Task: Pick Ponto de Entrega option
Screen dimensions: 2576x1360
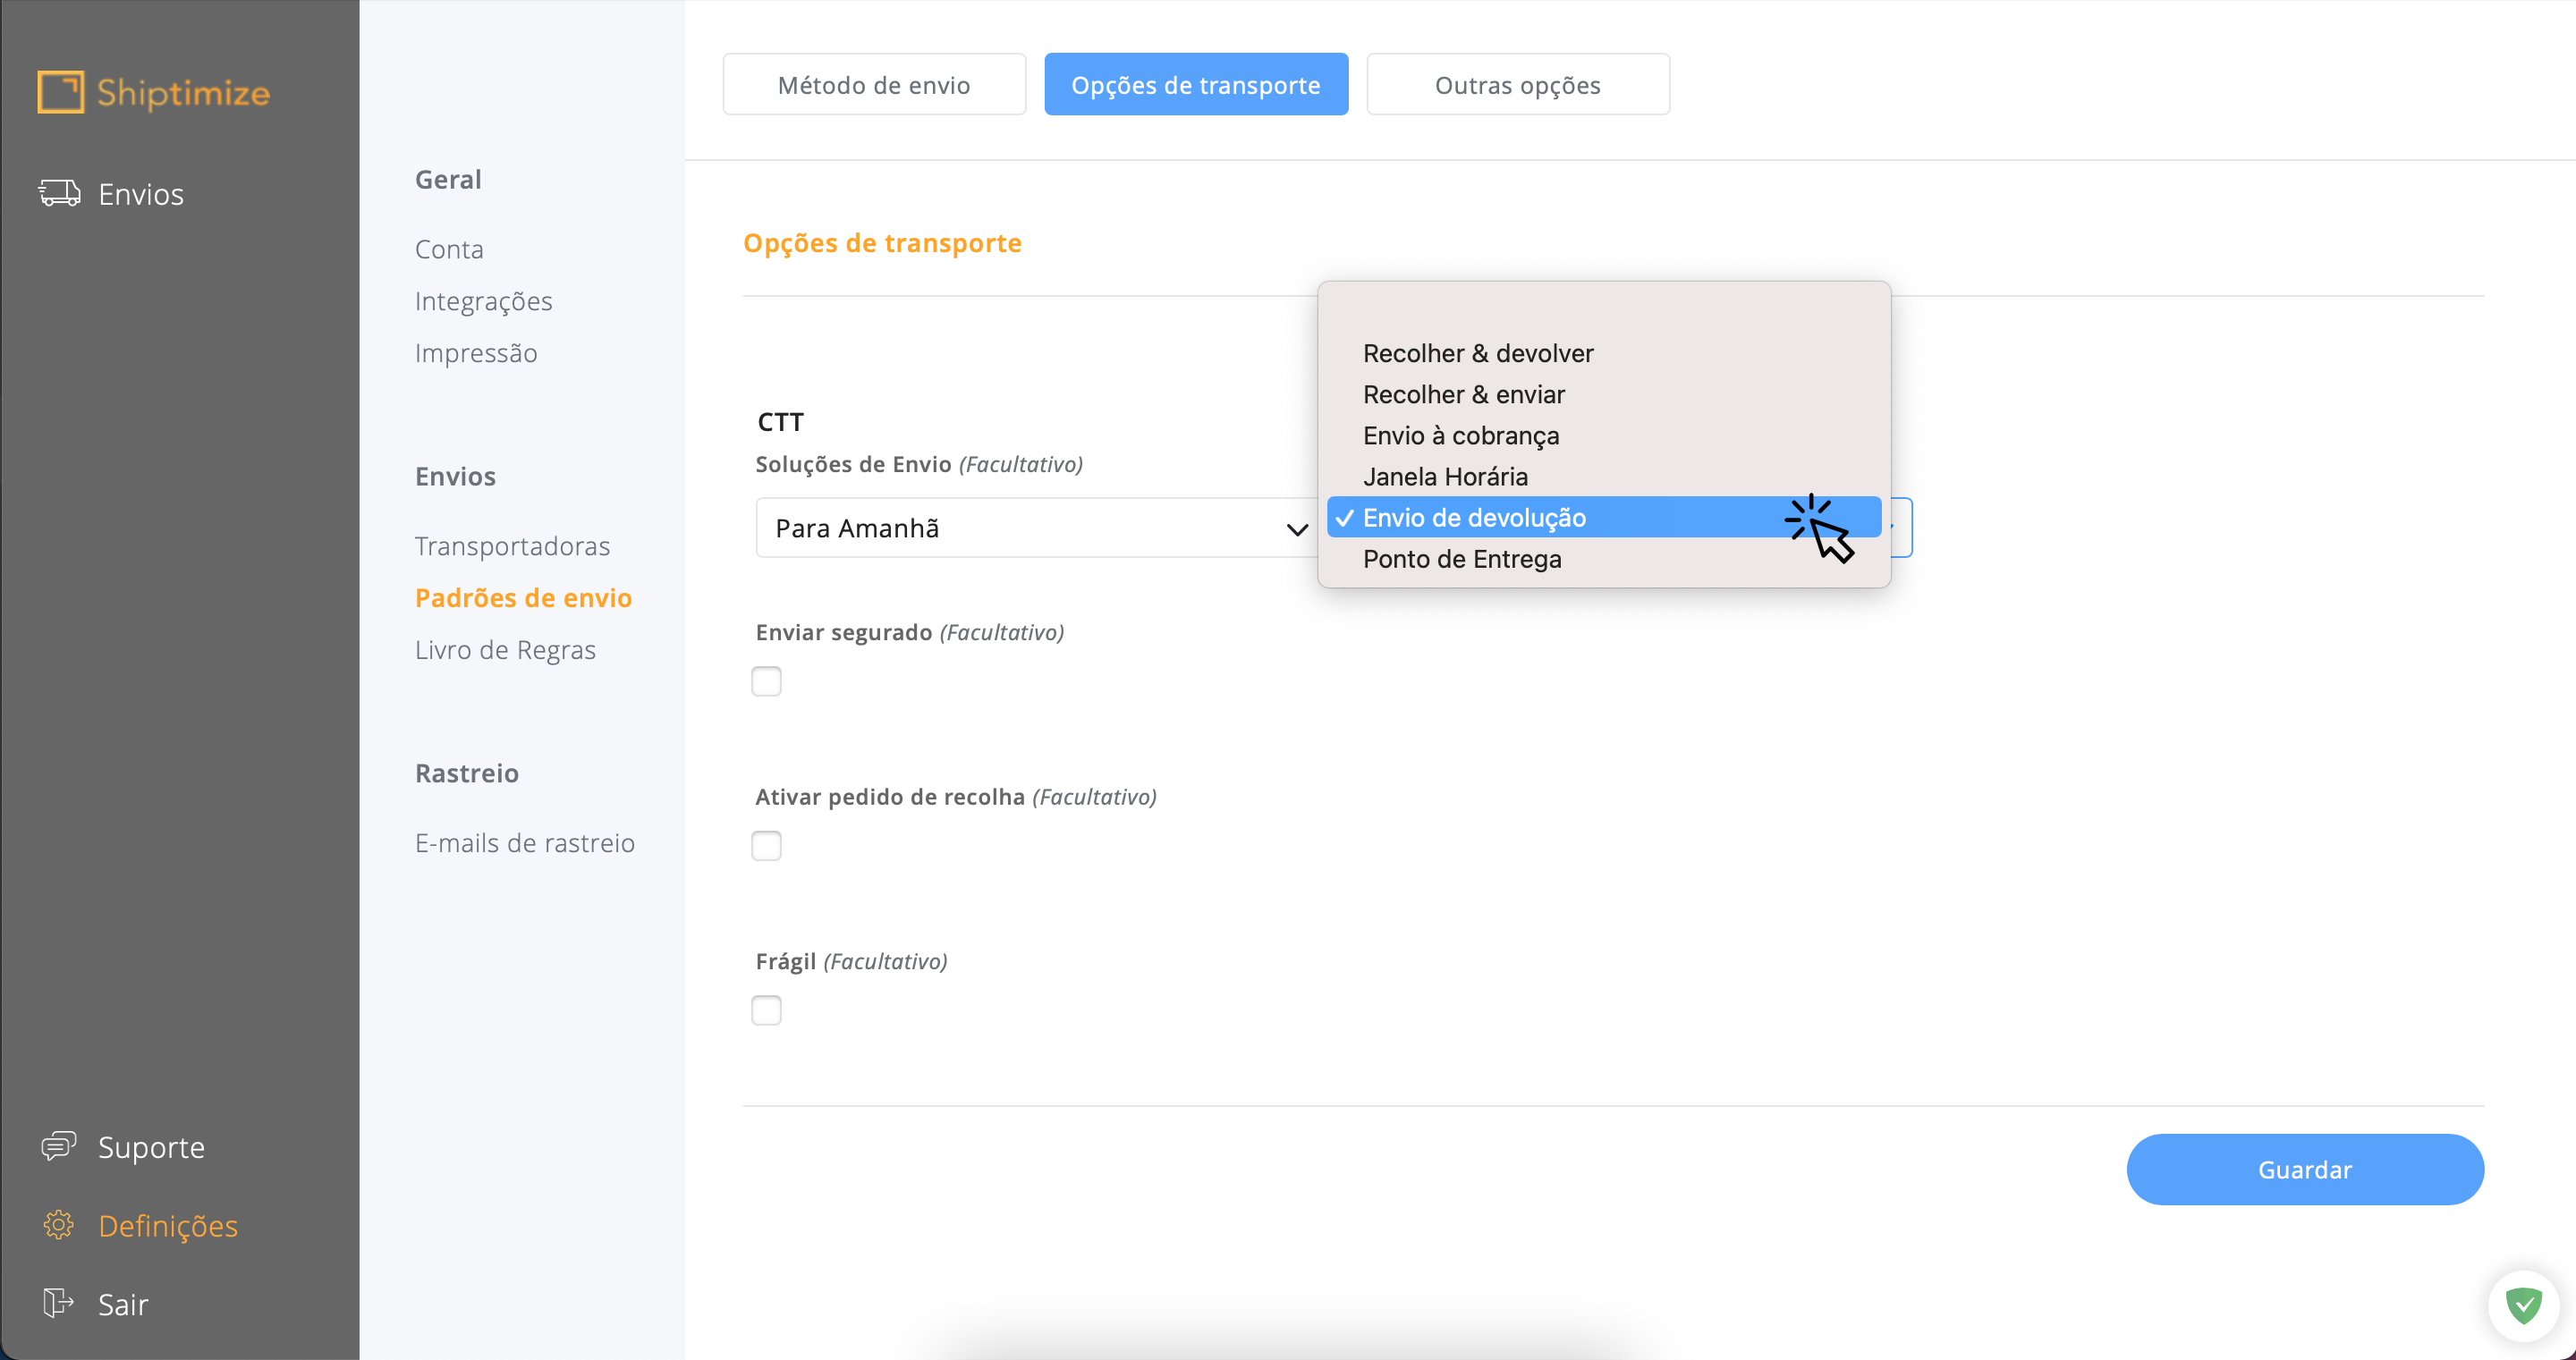Action: point(1603,559)
